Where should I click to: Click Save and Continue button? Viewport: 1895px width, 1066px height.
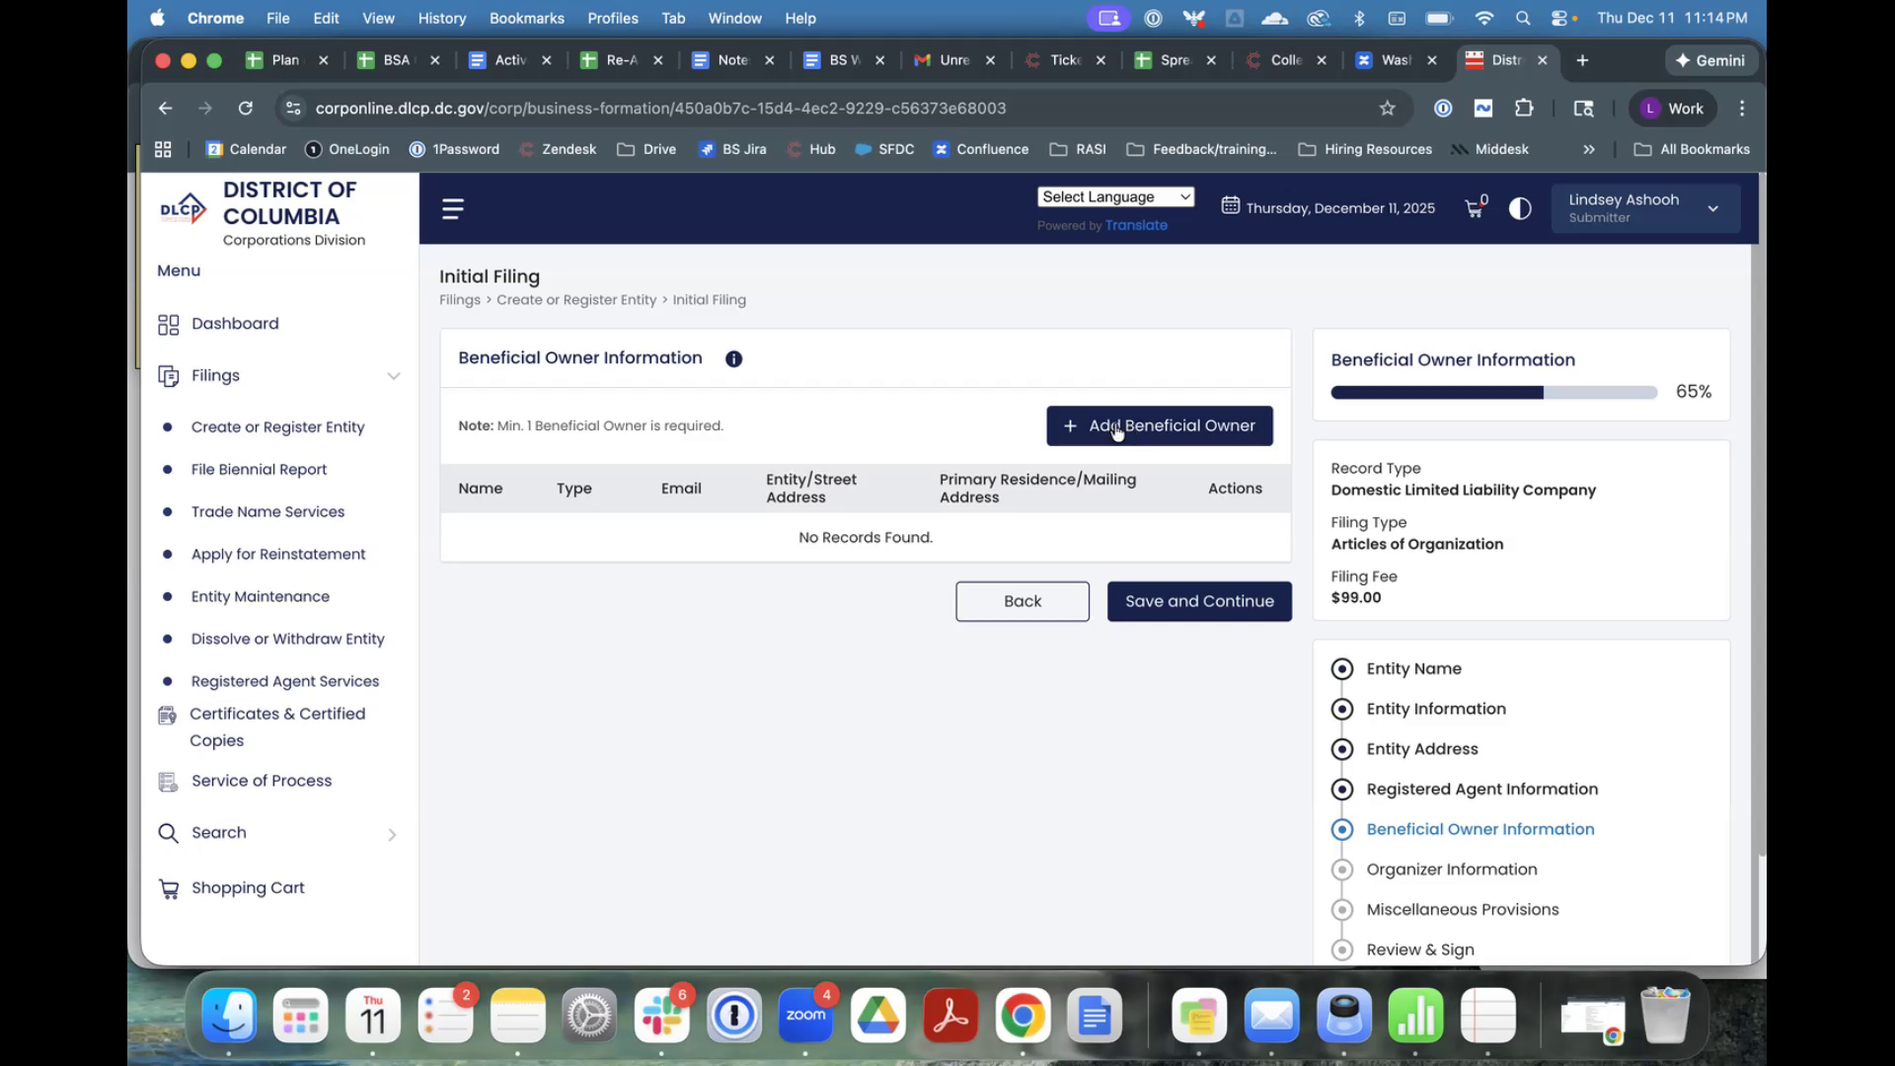pyautogui.click(x=1198, y=601)
